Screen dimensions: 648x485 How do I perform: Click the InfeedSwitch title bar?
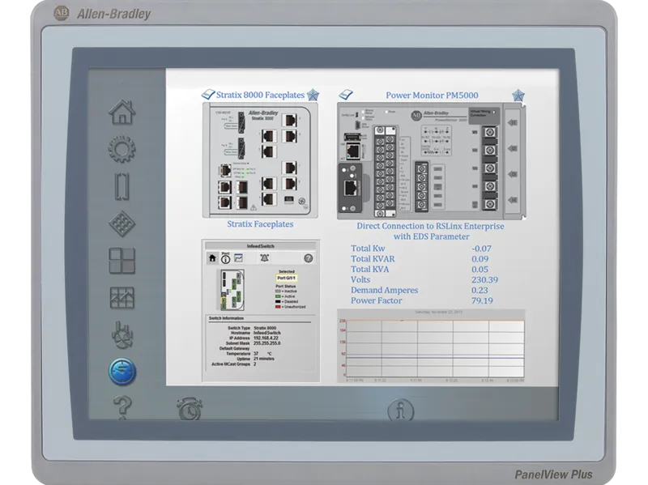tap(260, 246)
